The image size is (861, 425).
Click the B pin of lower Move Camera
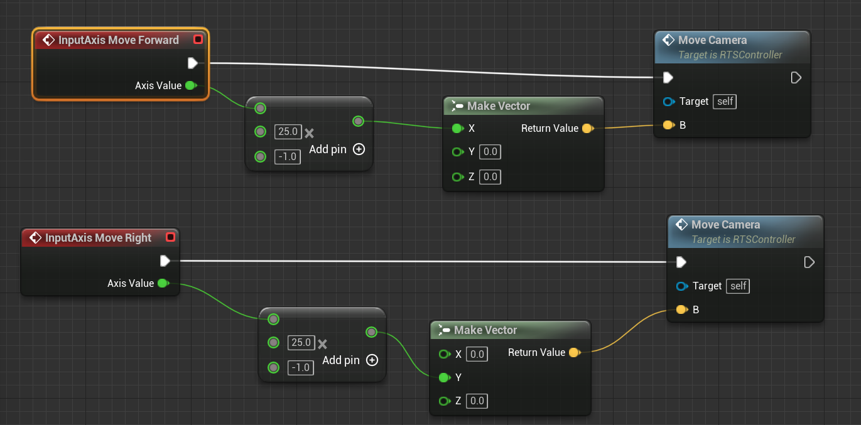pyautogui.click(x=682, y=309)
